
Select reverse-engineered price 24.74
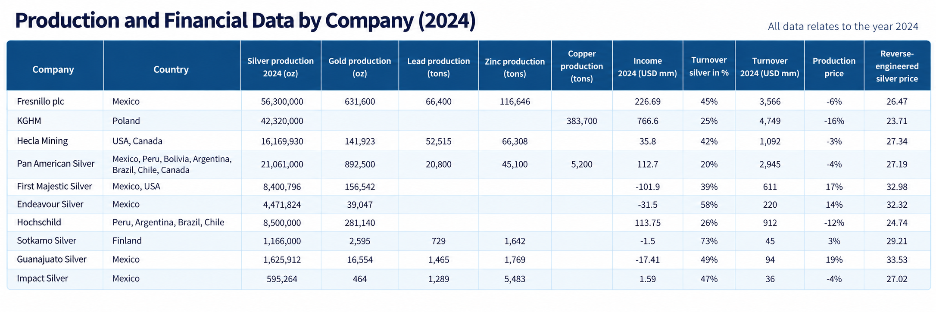pyautogui.click(x=897, y=223)
